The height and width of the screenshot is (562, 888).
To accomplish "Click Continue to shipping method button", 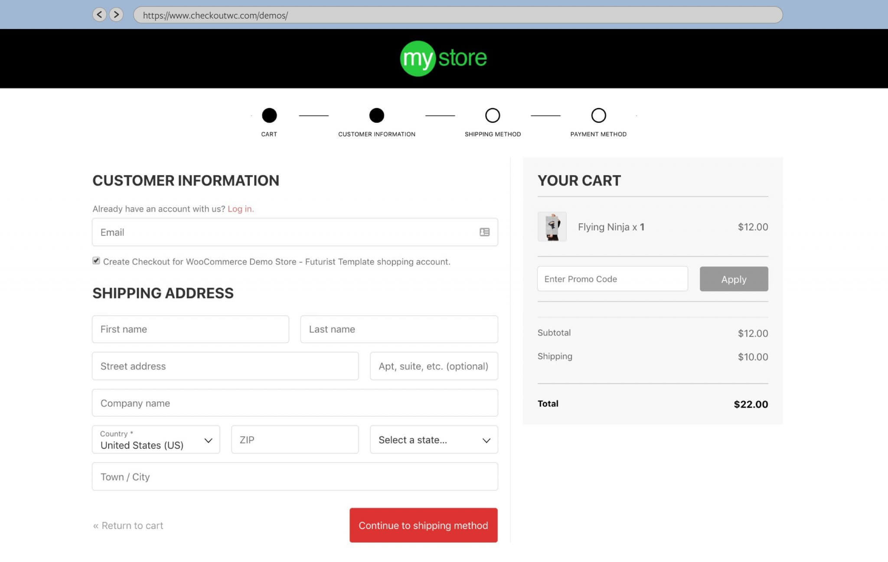I will [423, 525].
